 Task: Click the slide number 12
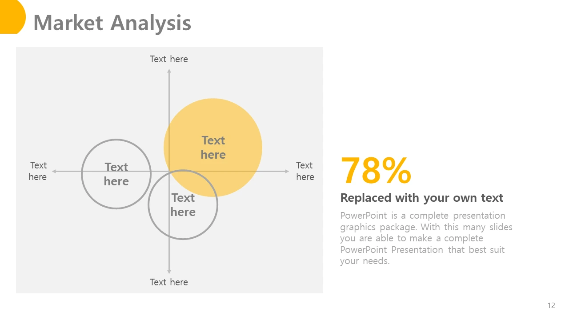(x=551, y=305)
